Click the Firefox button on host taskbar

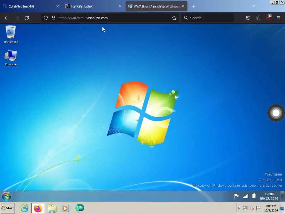[38, 208]
